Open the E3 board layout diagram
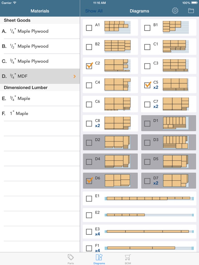 coord(149,231)
